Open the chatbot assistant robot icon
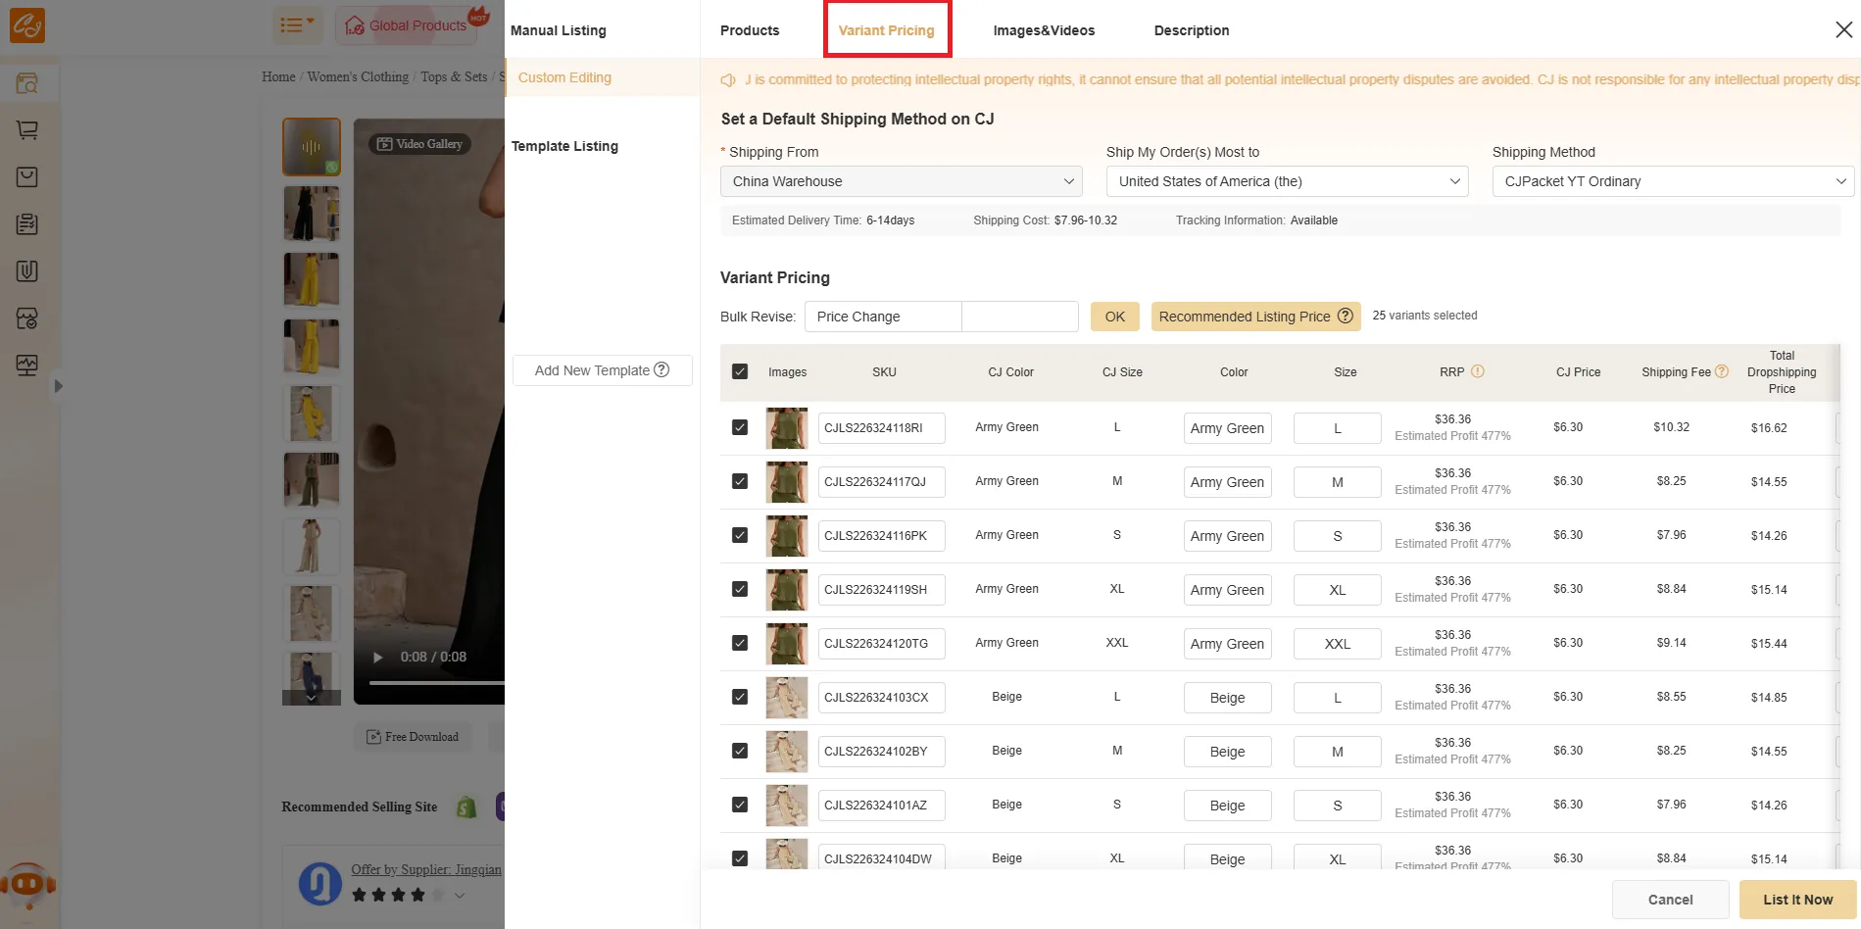Image resolution: width=1861 pixels, height=929 pixels. coord(27,886)
